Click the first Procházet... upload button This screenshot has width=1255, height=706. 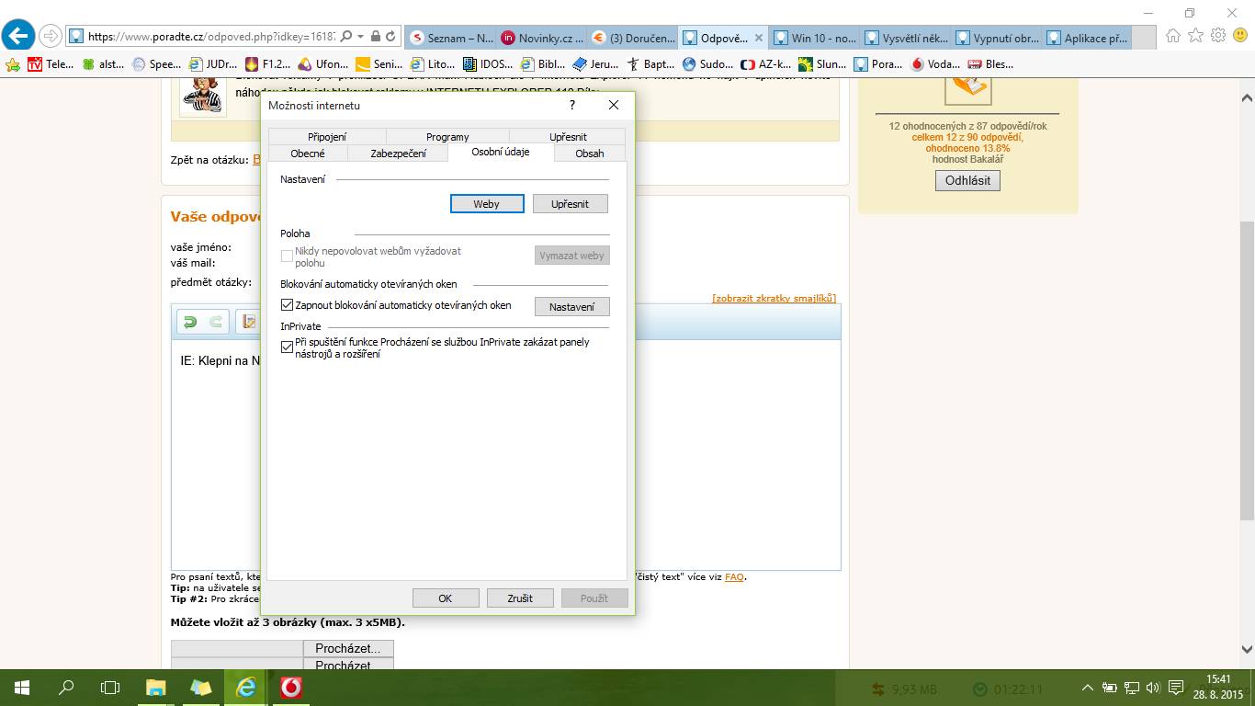pos(348,649)
